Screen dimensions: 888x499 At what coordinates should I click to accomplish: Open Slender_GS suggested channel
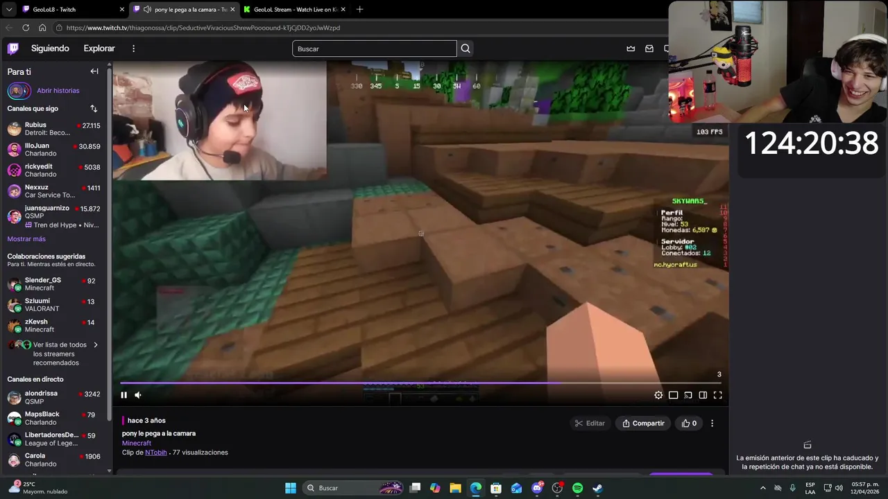pos(54,284)
